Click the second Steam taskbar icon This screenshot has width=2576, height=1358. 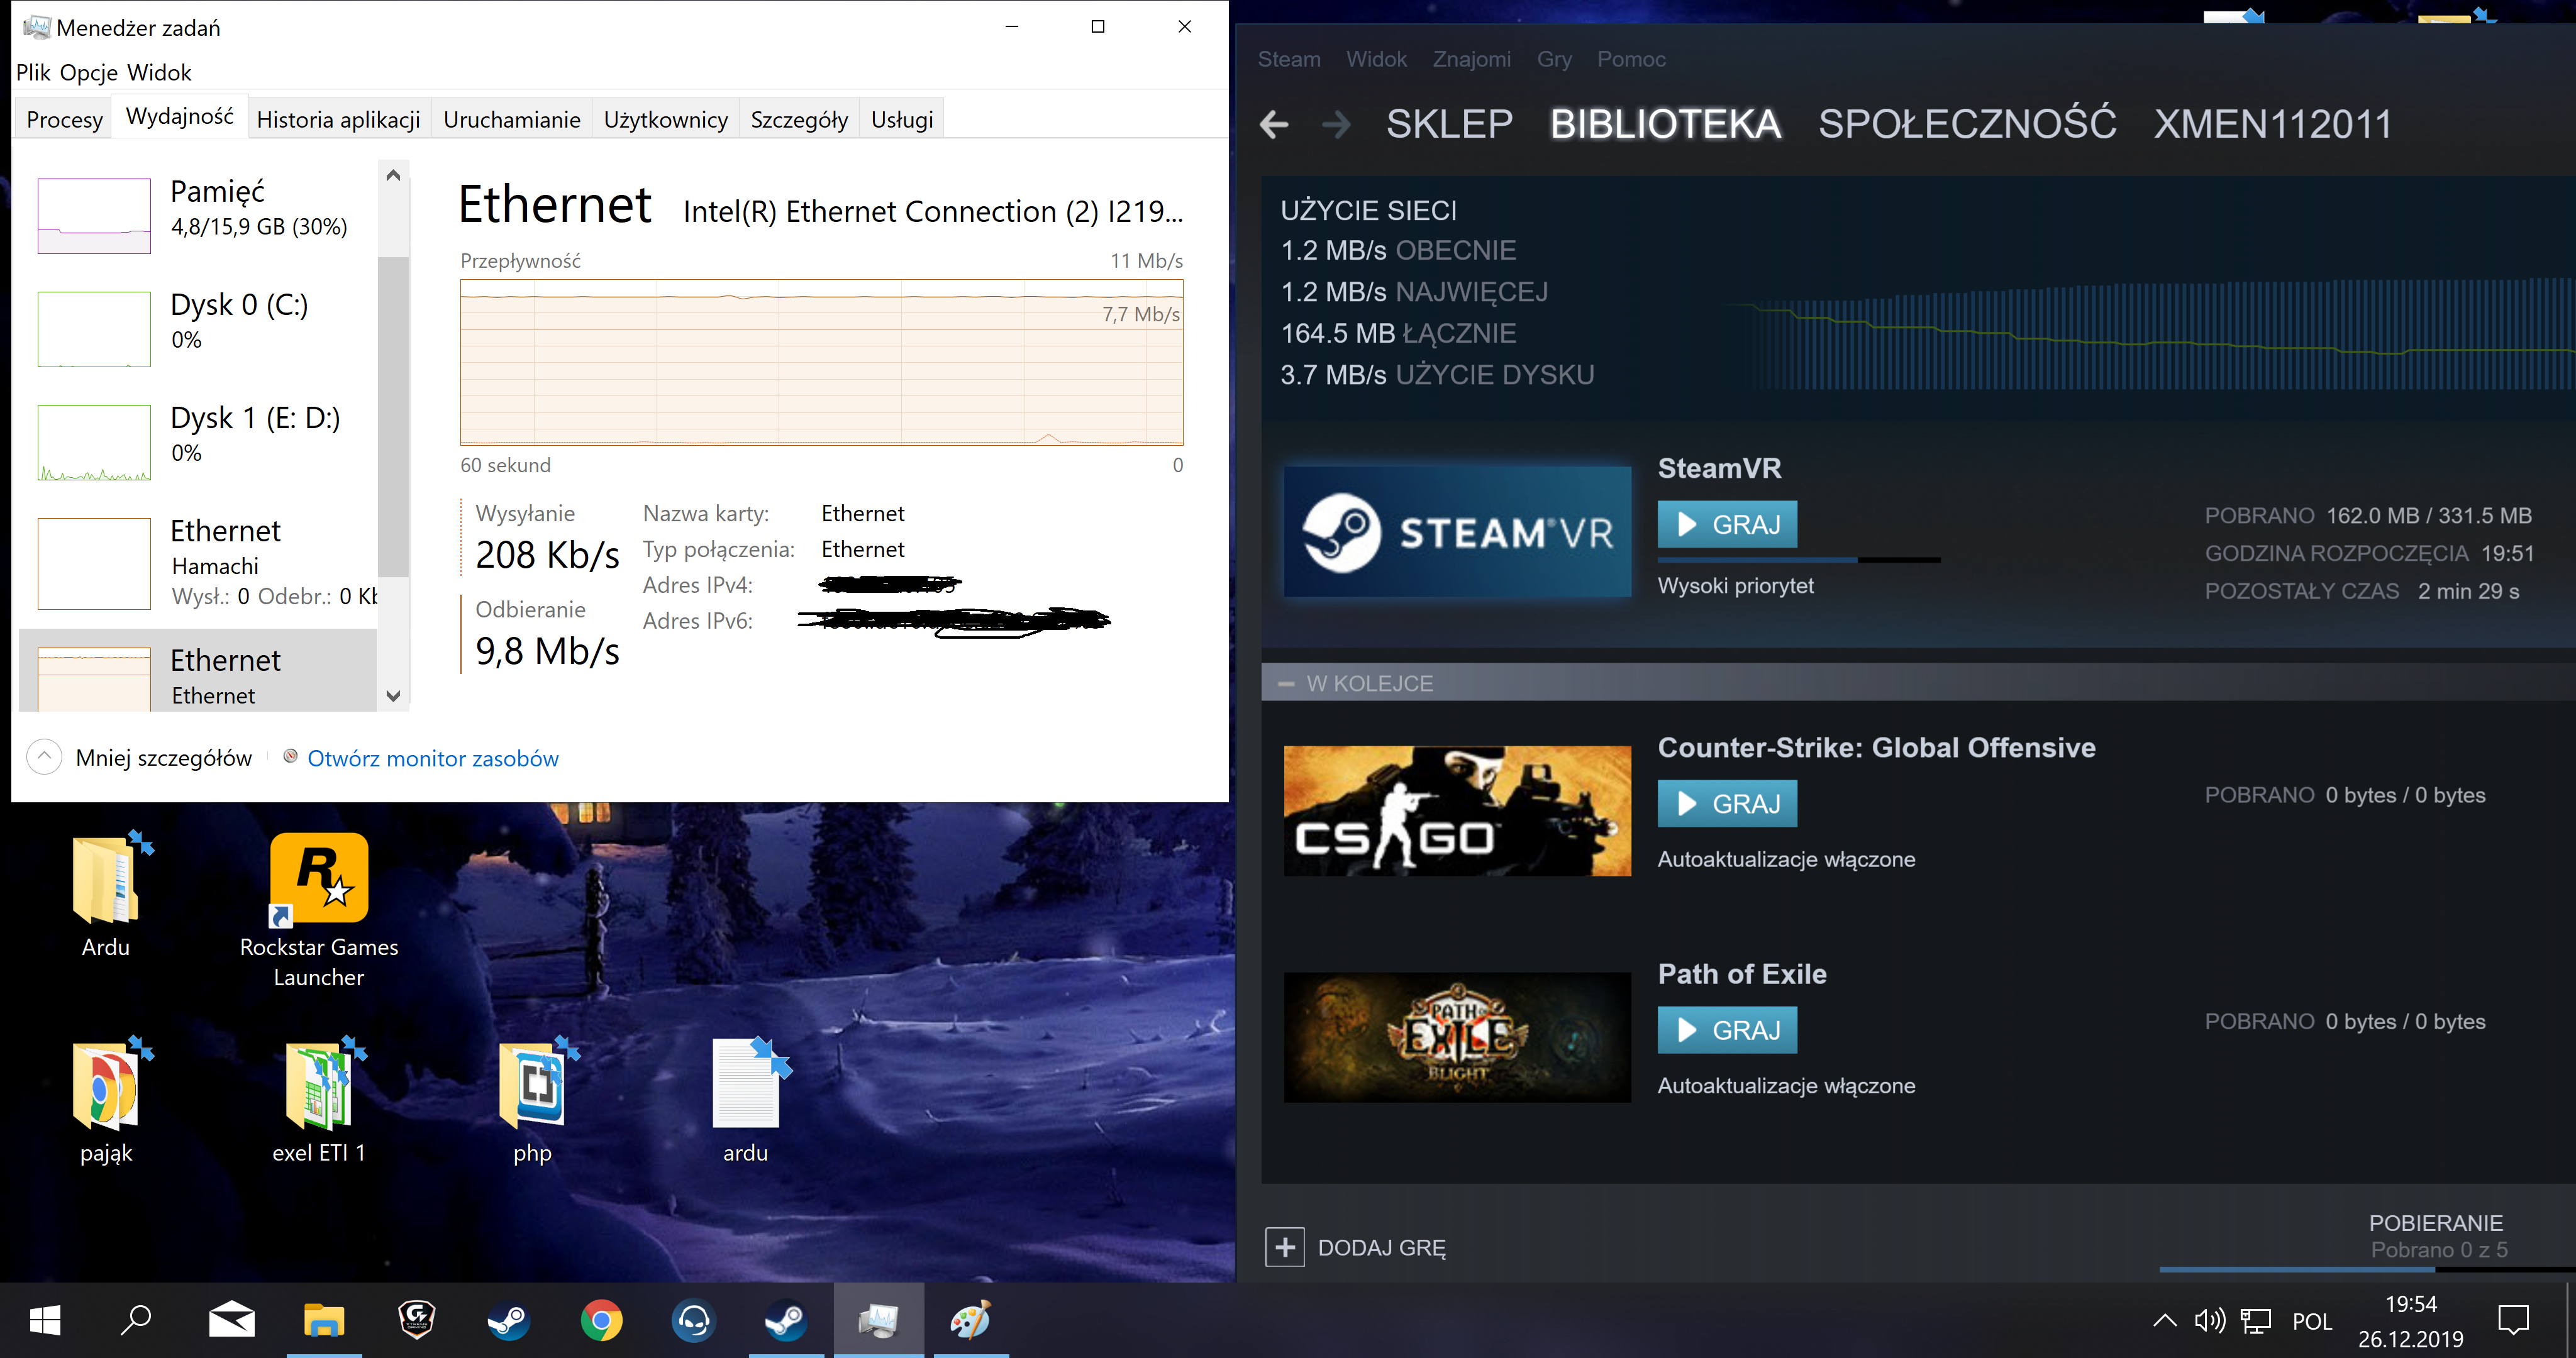[x=786, y=1321]
